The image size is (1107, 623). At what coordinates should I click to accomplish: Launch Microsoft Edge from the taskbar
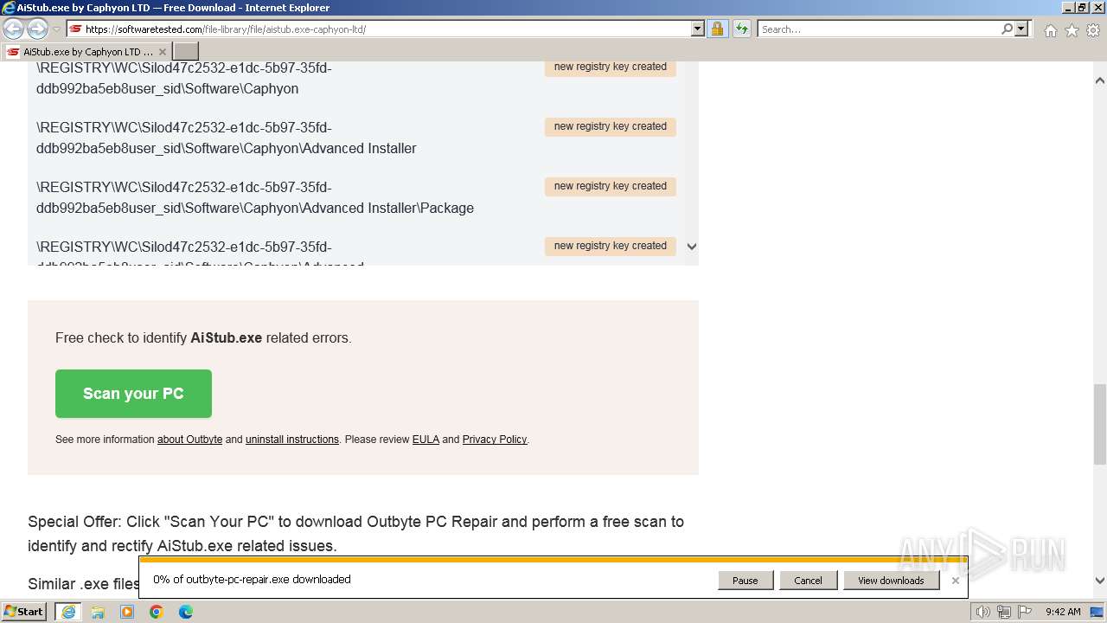186,612
